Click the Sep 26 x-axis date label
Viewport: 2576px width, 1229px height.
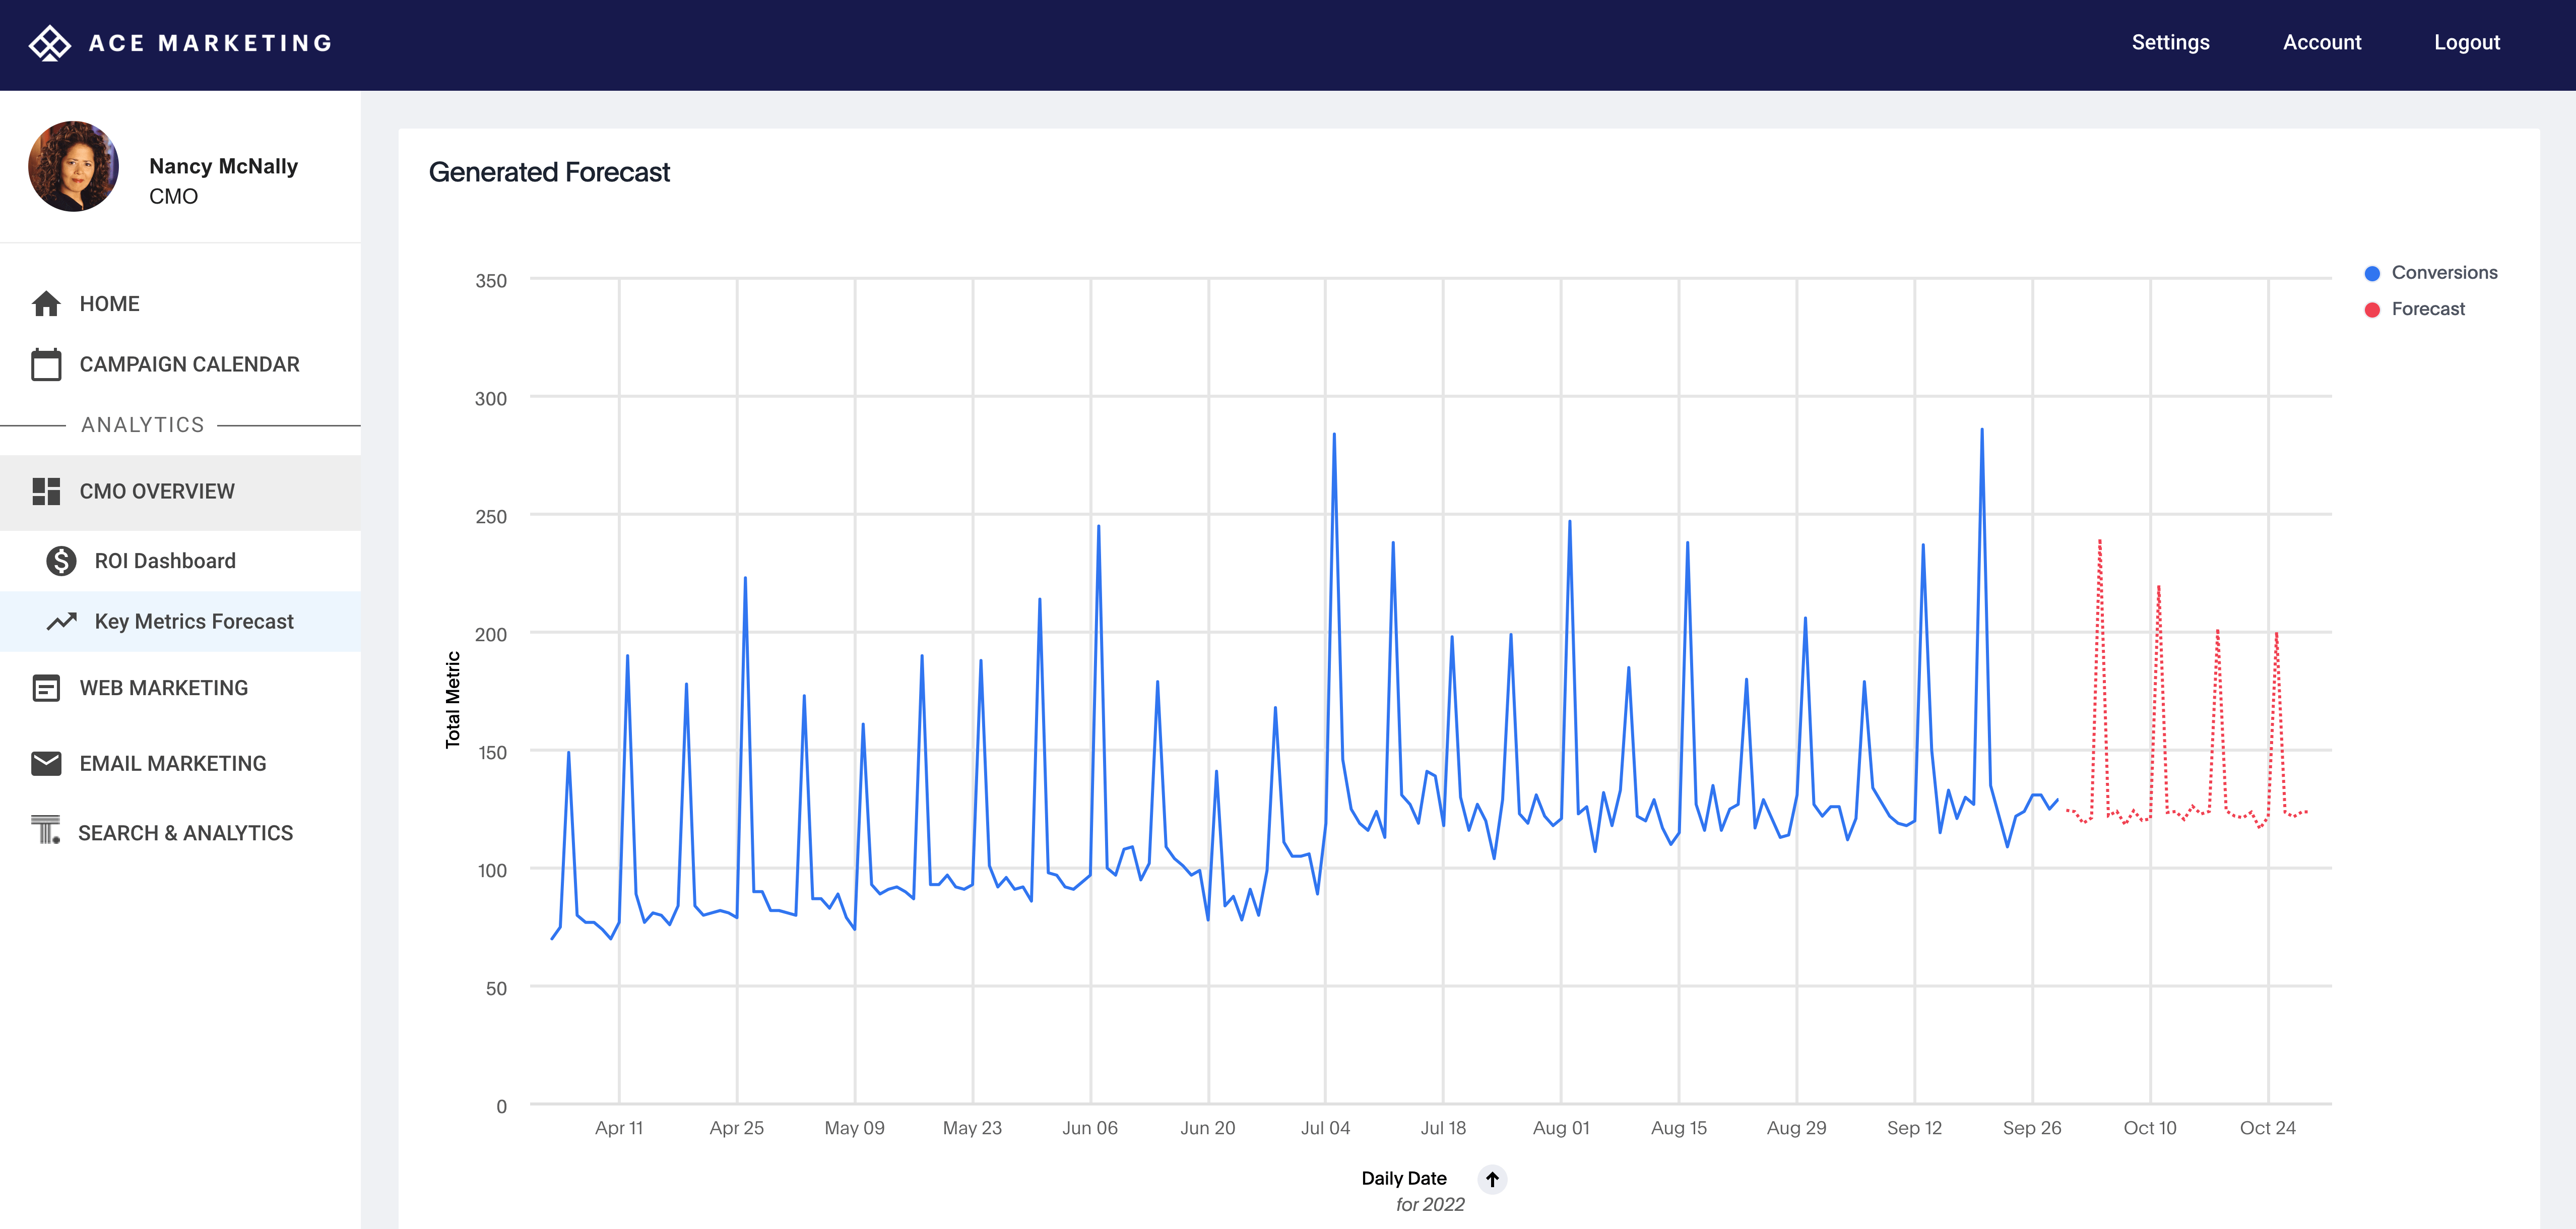pyautogui.click(x=2032, y=1128)
